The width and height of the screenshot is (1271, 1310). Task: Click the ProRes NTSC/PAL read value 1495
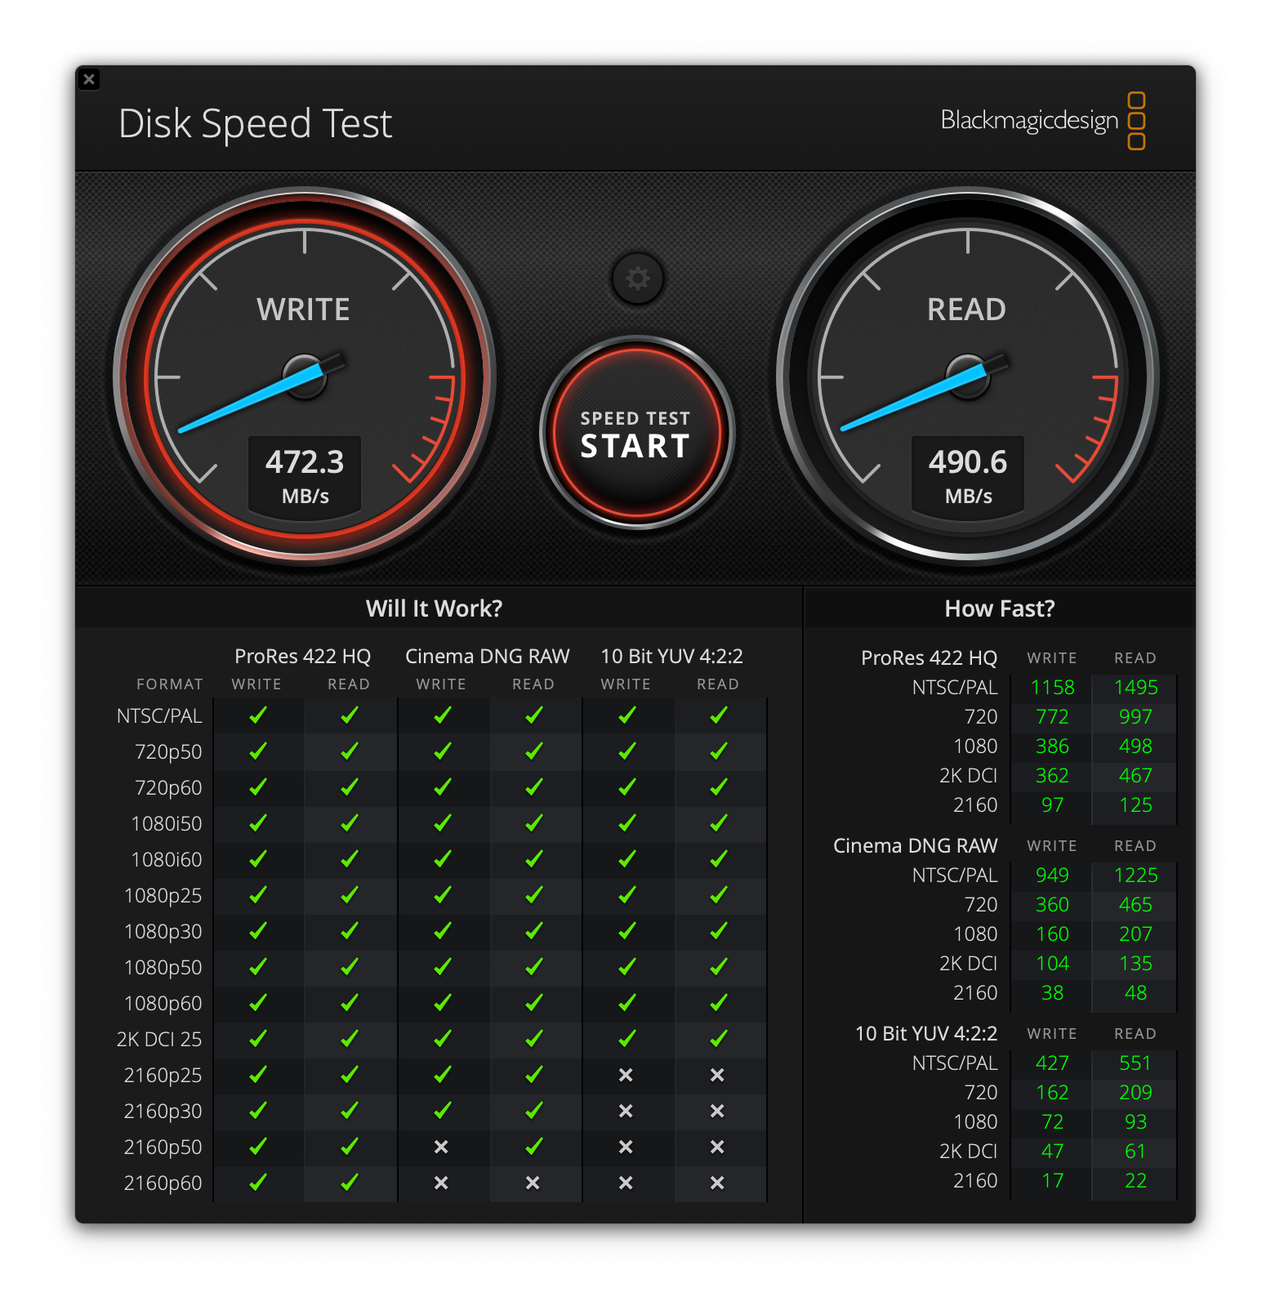click(x=1135, y=688)
